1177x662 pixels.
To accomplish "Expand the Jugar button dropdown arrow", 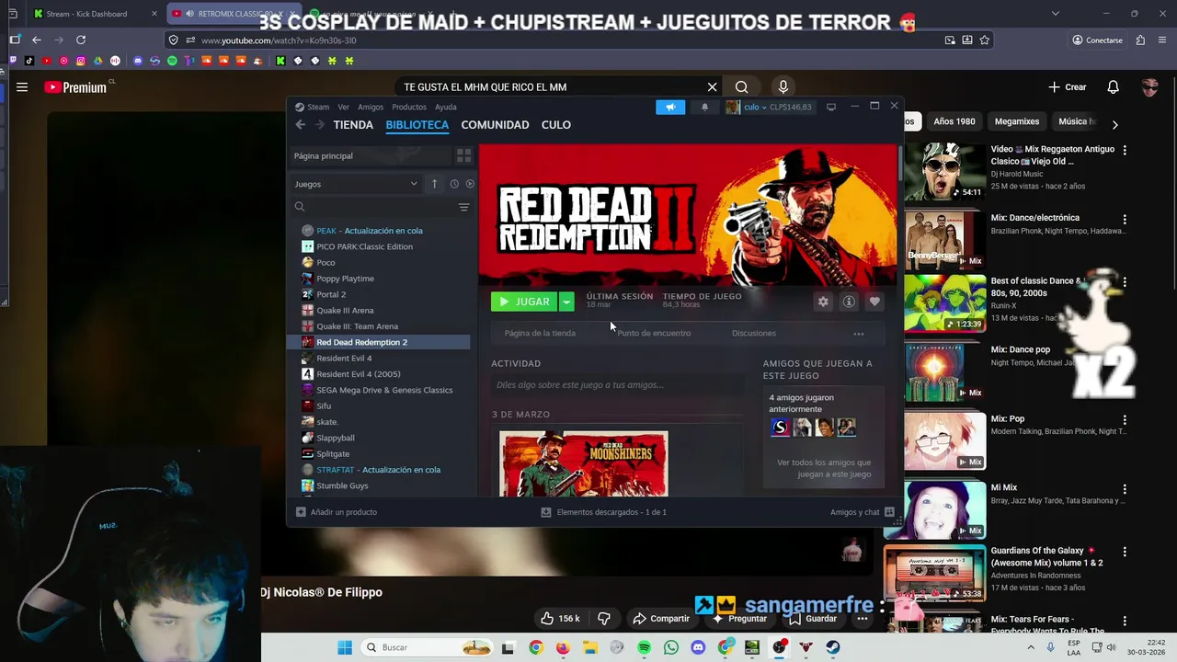I will click(x=566, y=302).
